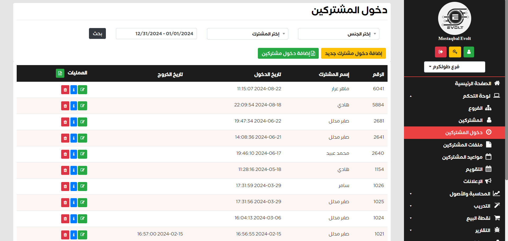The height and width of the screenshot is (241, 508).
Task: Click yellow إضافة دخول مشترك جديد button
Action: pos(353,53)
